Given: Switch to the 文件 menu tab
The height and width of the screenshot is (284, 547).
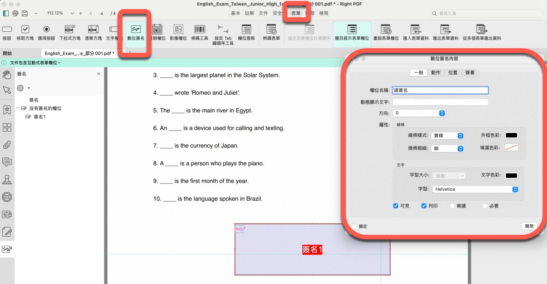Looking at the screenshot, I should (x=263, y=13).
